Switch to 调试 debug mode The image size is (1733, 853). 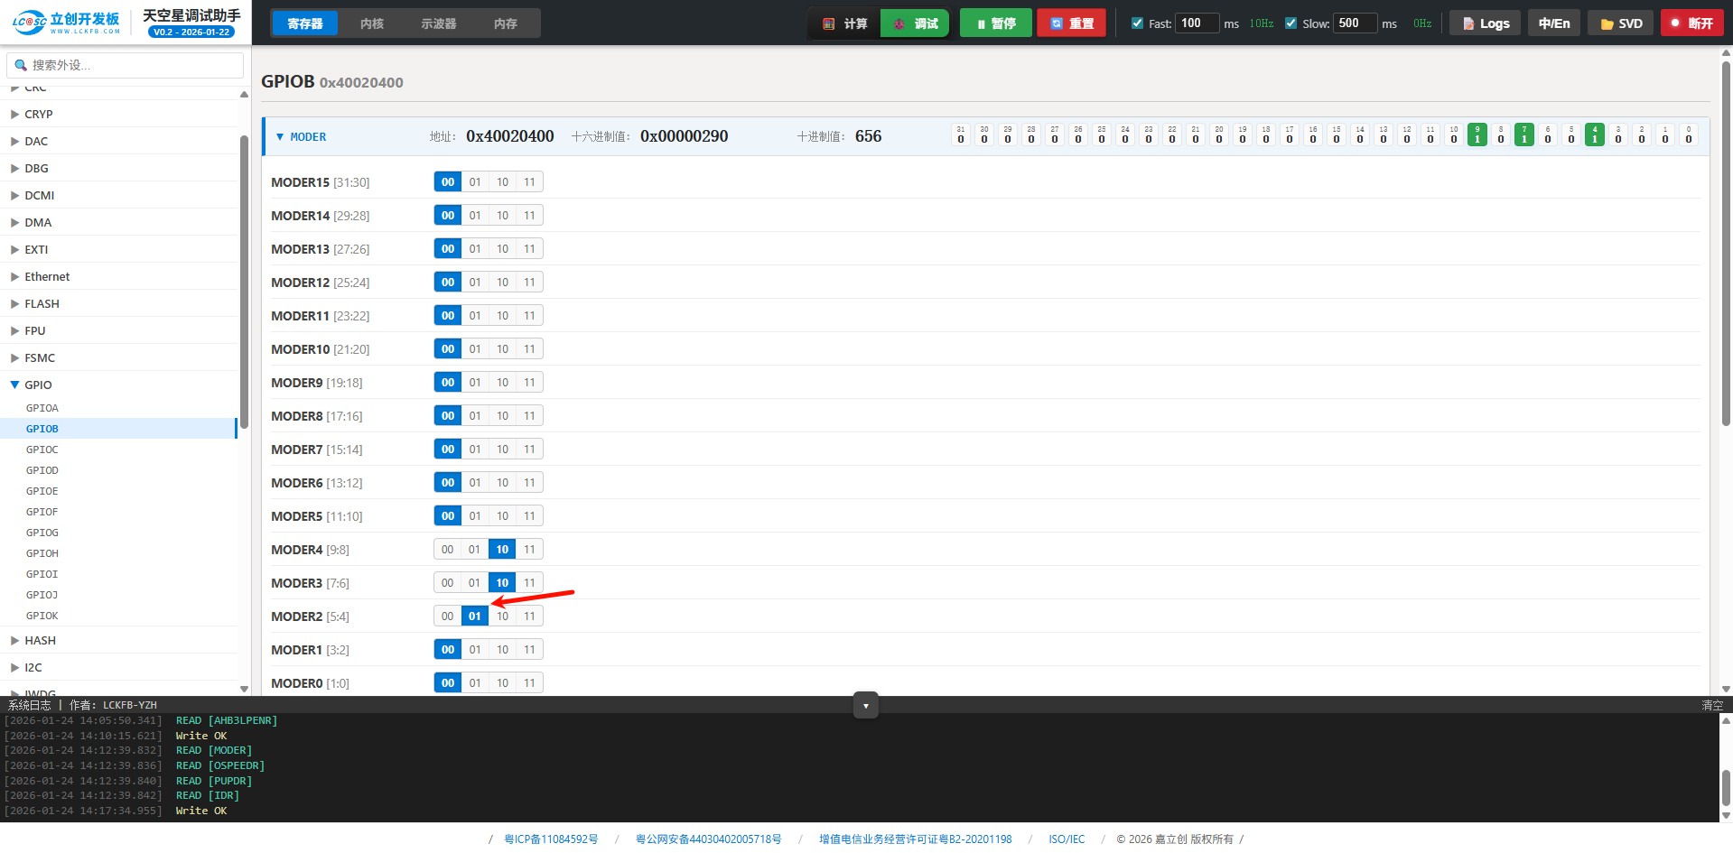pyautogui.click(x=915, y=23)
